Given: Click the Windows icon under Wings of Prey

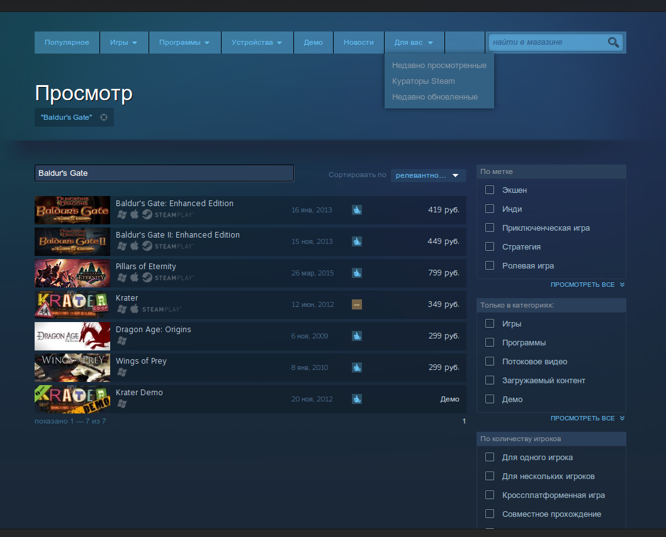Looking at the screenshot, I should click(x=122, y=372).
